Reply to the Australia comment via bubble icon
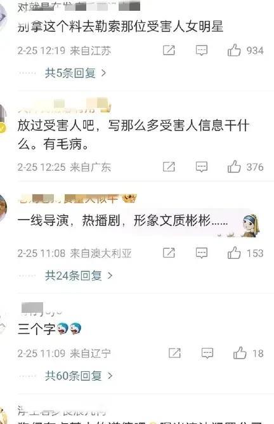The image size is (274, 424). tap(202, 253)
